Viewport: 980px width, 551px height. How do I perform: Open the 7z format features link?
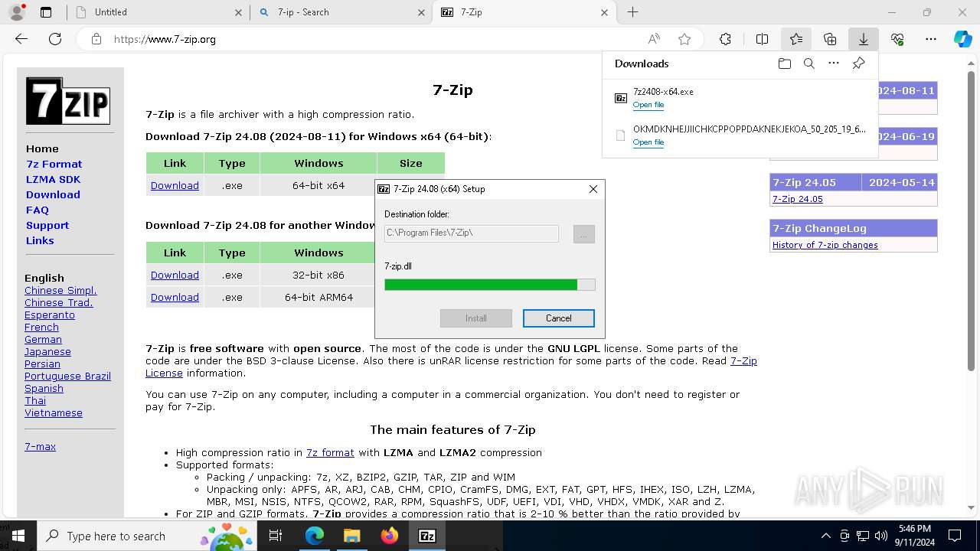click(330, 453)
